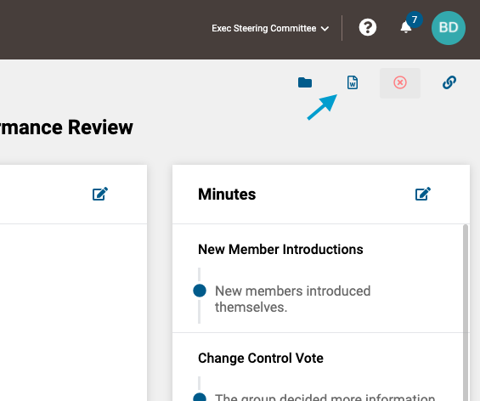Click the chevron beside Exec Steering Committee
This screenshot has width=480, height=401.
325,29
